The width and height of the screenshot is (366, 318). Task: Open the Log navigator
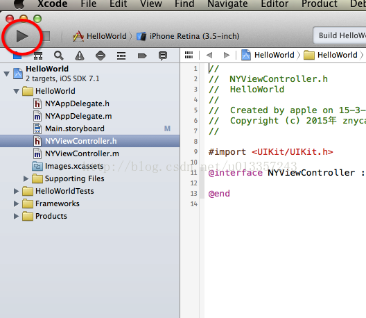[x=163, y=56]
